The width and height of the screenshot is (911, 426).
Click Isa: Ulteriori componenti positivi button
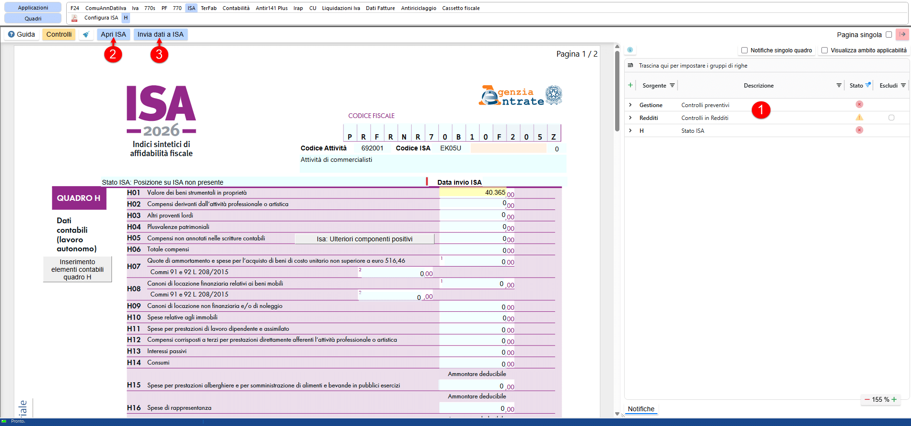[364, 239]
